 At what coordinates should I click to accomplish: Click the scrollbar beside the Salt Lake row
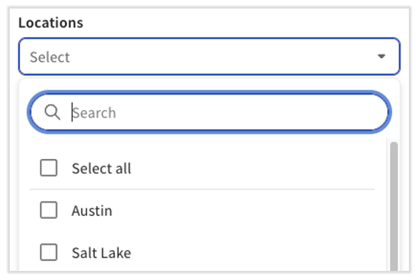394,252
